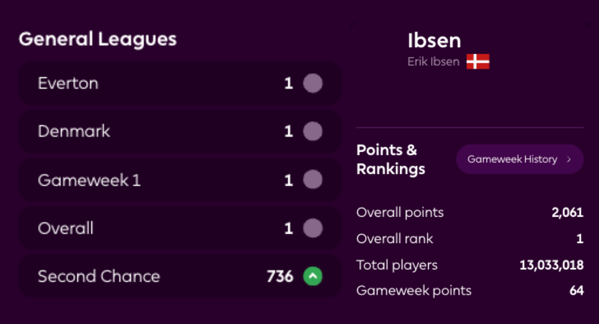Click the Total players count

(x=551, y=265)
